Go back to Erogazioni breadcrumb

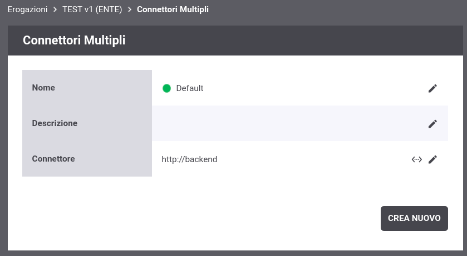click(27, 9)
